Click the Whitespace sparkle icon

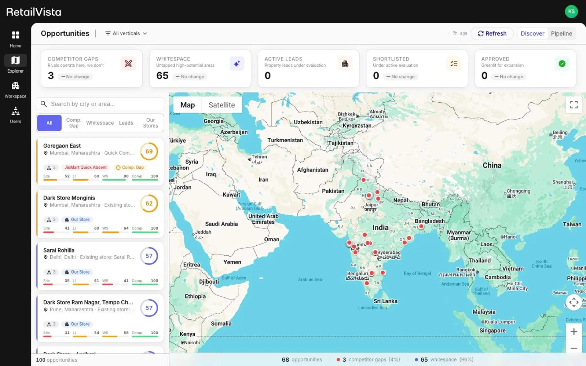[x=237, y=63]
